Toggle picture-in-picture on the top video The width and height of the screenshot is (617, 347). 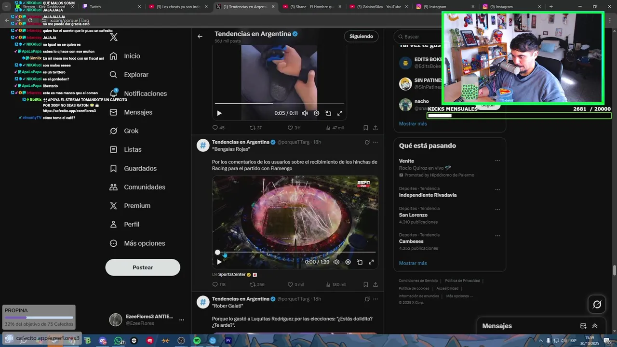point(328,113)
